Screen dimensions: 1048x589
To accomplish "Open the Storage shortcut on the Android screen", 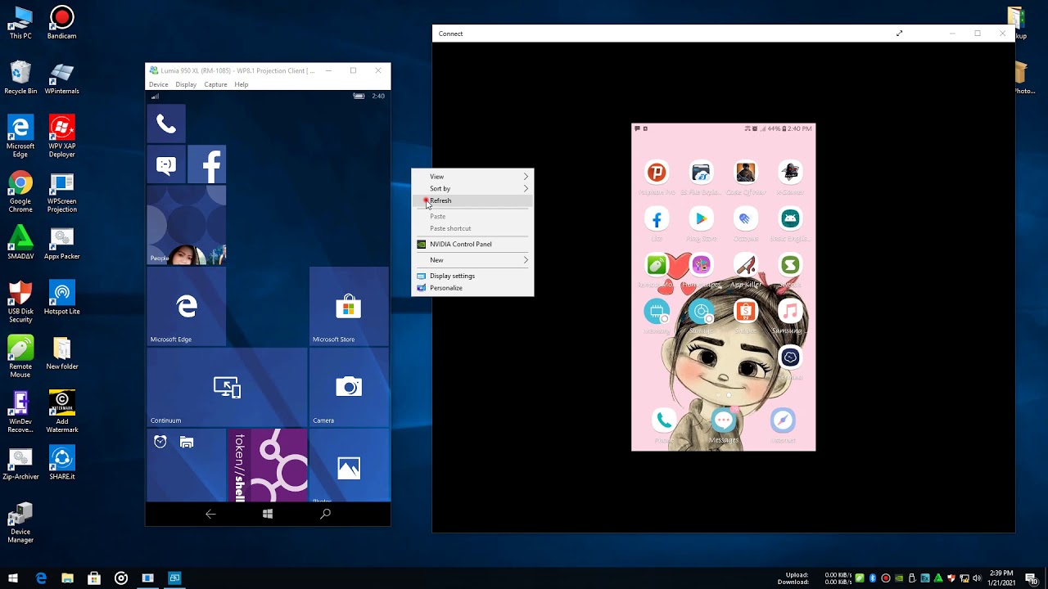I will 701,312.
